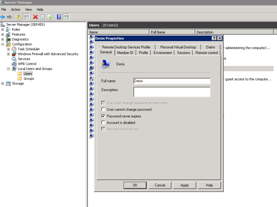Screen dimensions: 277x207
Task: Select the Task Scheduler clock icon
Action: (14, 49)
